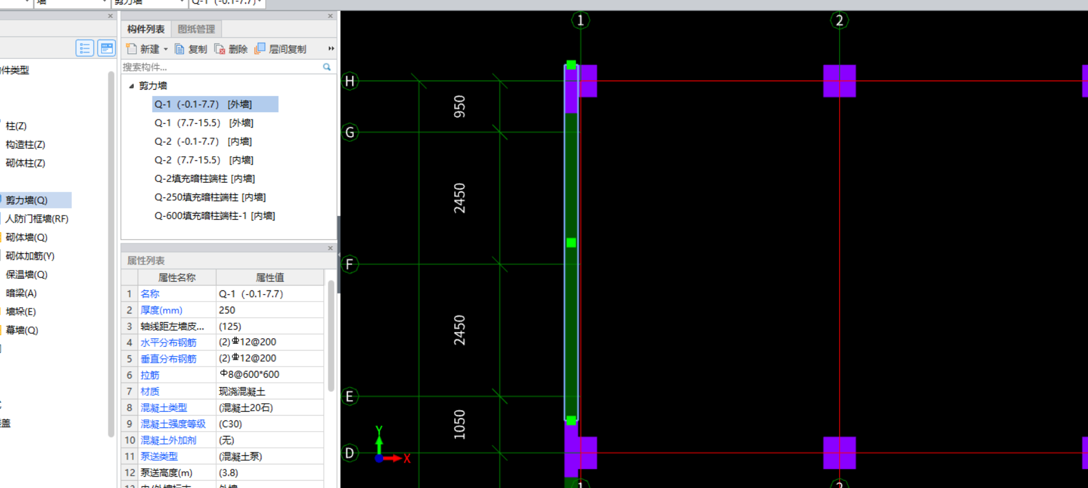Edit the 材质 value 现浇混凝土 cell
The width and height of the screenshot is (1088, 488).
(270, 391)
